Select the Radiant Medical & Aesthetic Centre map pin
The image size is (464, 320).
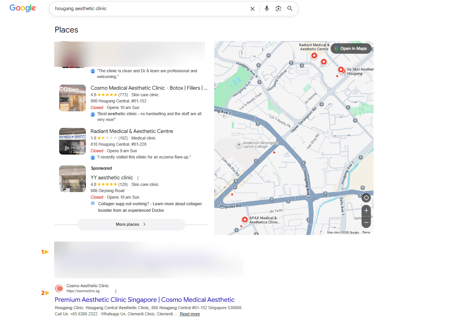(314, 56)
